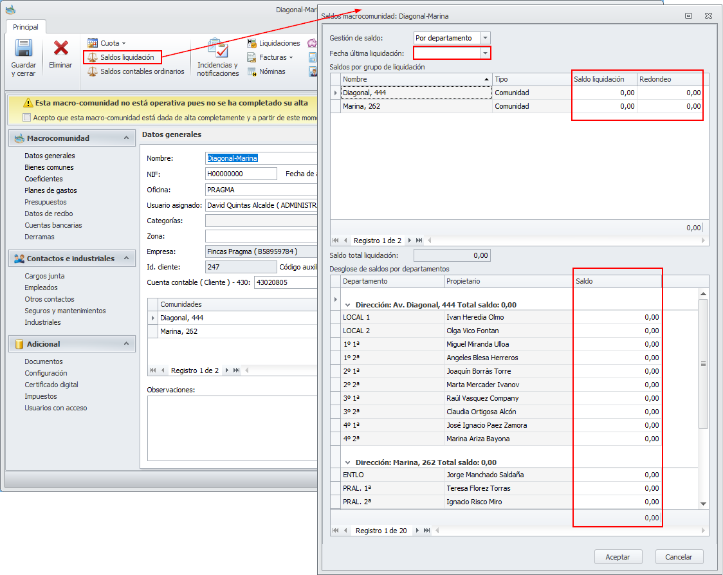Click the departments grid vertical scrollbar thumb

pos(703,363)
